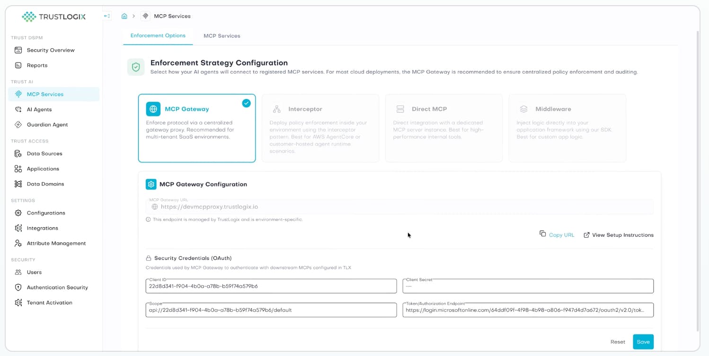
Task: Select the Interceptor enforcement option
Action: pos(320,128)
